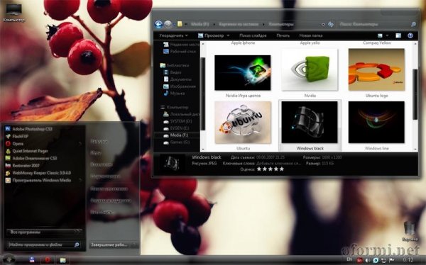This screenshot has width=426, height=265.
Task: Select the Документы library
Action: pyautogui.click(x=177, y=79)
